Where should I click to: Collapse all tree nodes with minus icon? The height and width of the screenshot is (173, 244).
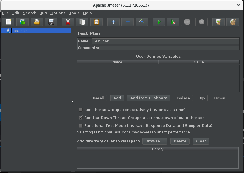127,22
